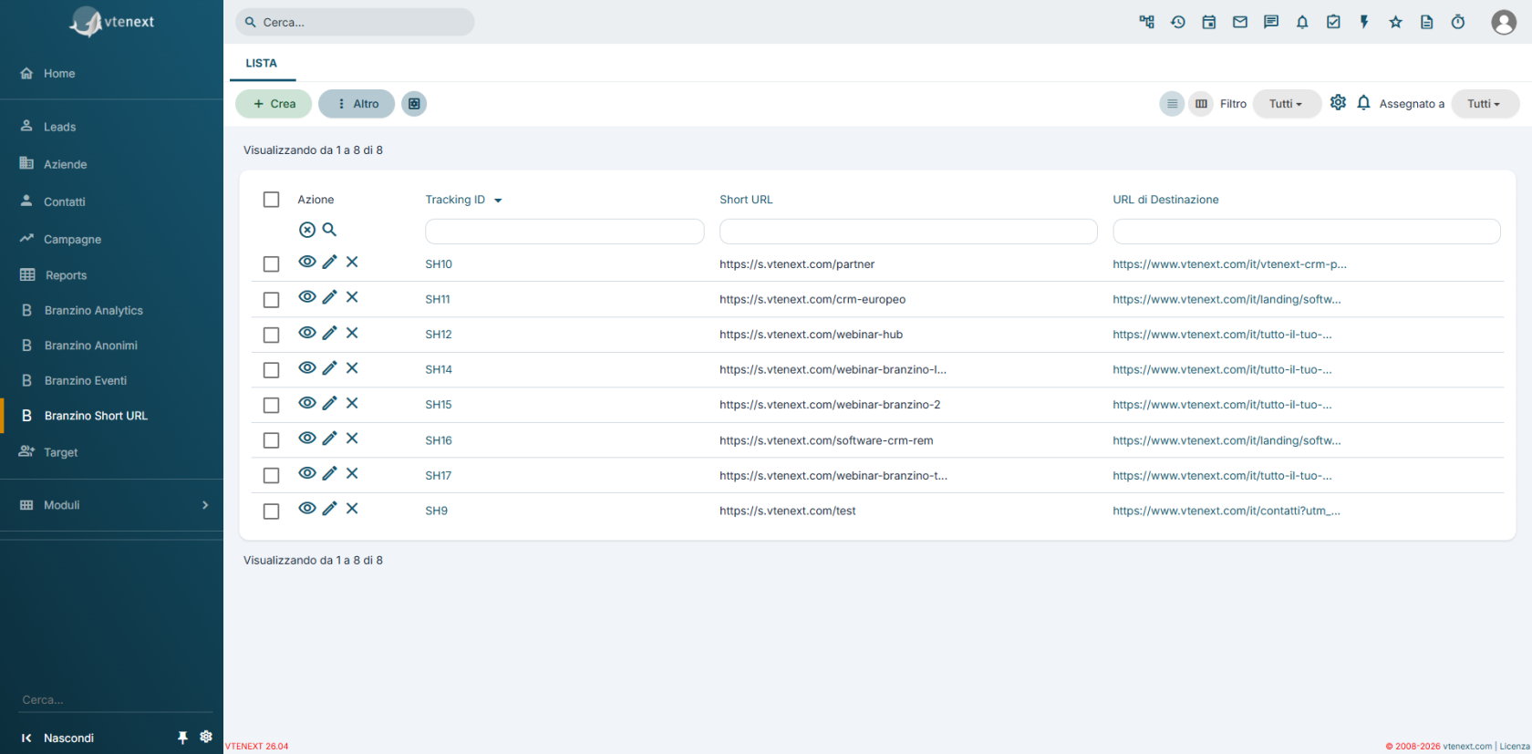Open the hierarchy tree icon in top bar

[x=1147, y=22]
